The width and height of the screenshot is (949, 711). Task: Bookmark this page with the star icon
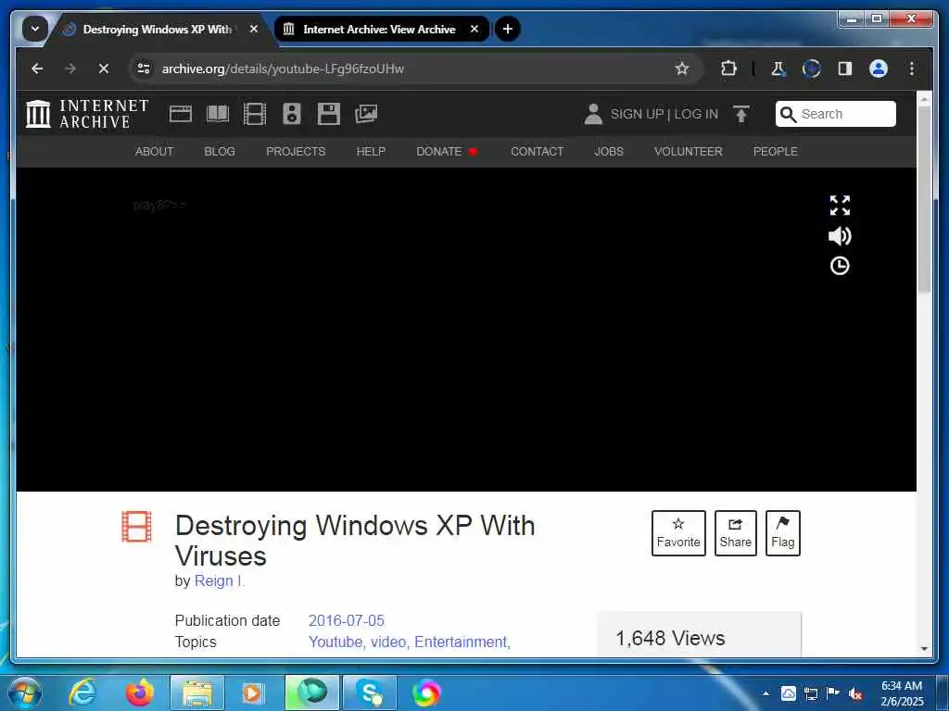point(682,69)
